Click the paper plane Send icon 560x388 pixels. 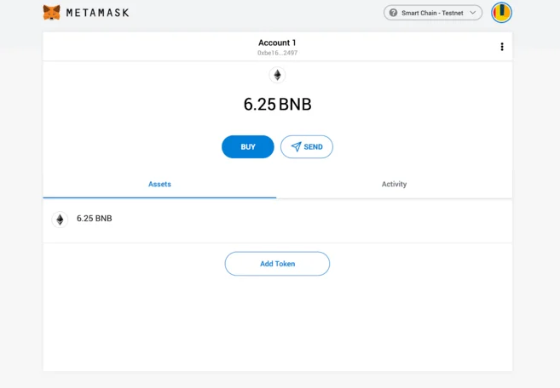click(x=296, y=147)
